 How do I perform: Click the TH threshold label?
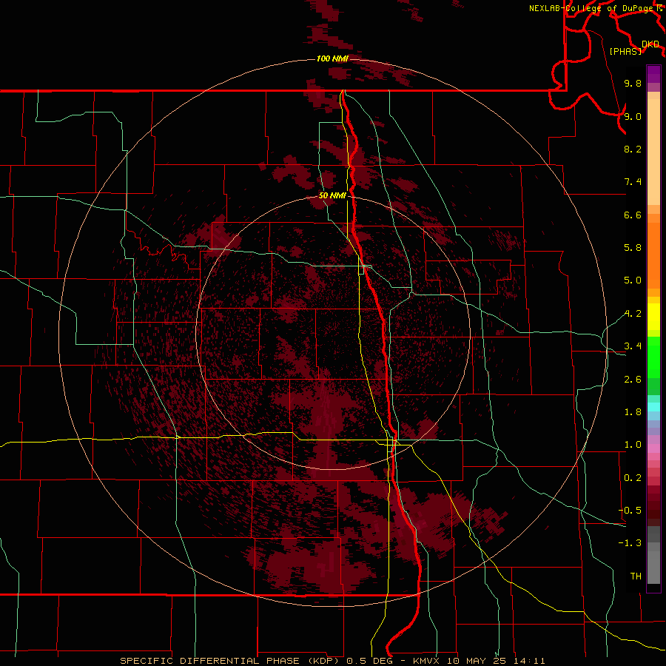coord(636,576)
